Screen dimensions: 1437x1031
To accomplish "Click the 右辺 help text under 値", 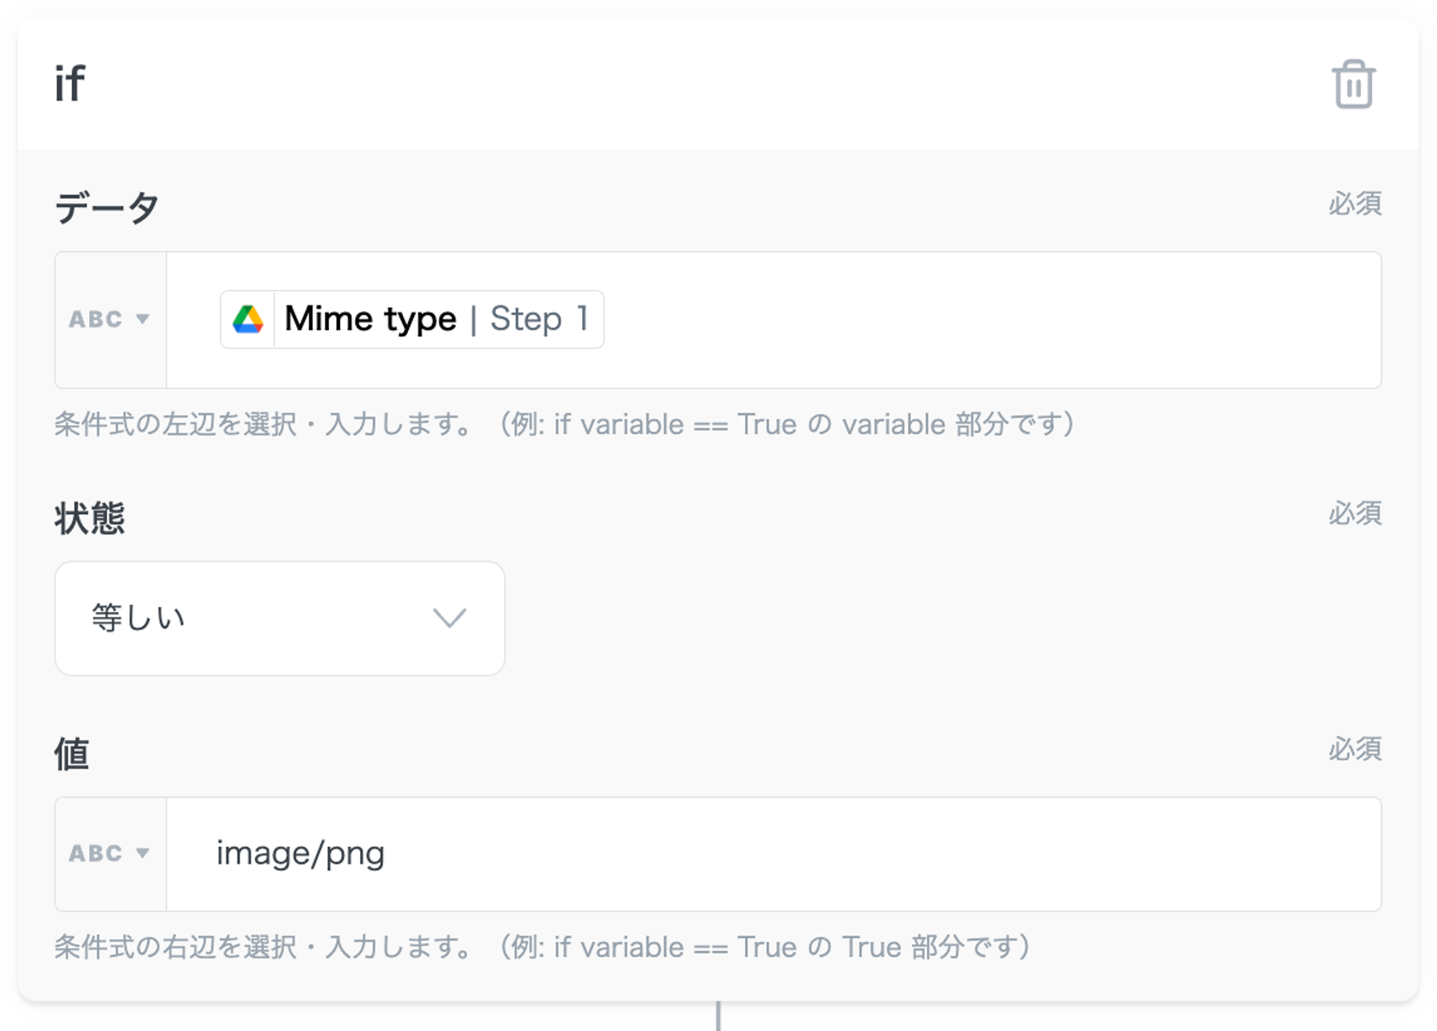I will point(542,947).
